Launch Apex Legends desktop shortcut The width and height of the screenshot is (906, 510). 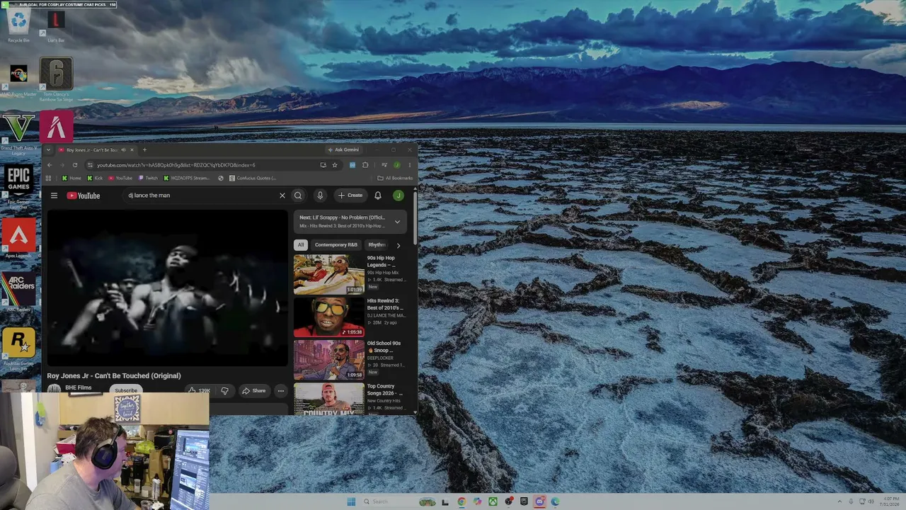[18, 238]
